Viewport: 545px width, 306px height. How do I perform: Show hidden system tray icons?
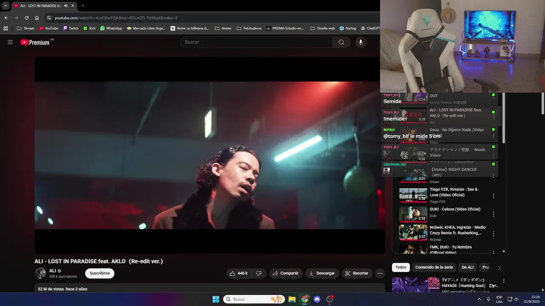click(479, 299)
